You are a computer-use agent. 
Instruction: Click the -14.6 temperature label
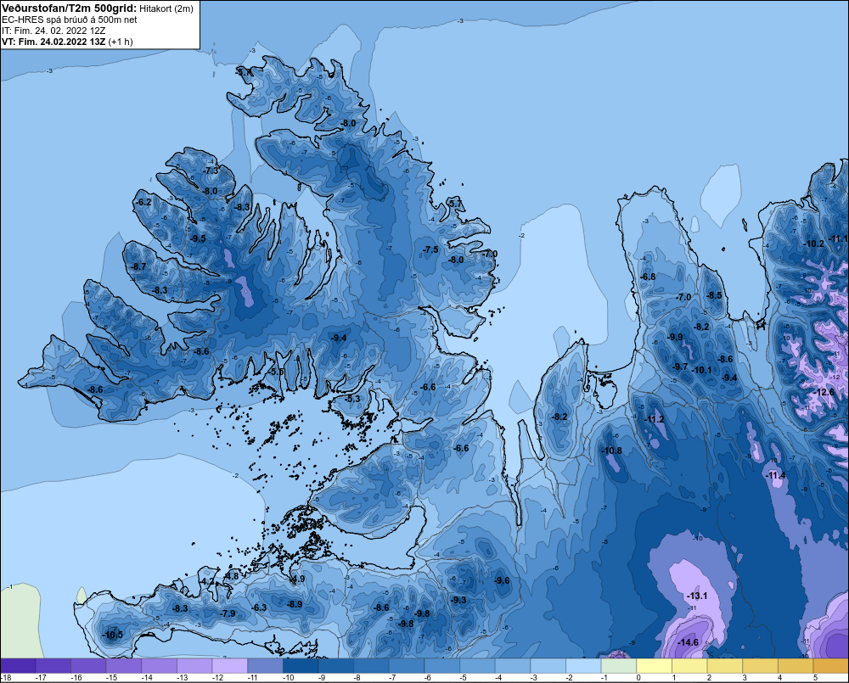click(688, 642)
